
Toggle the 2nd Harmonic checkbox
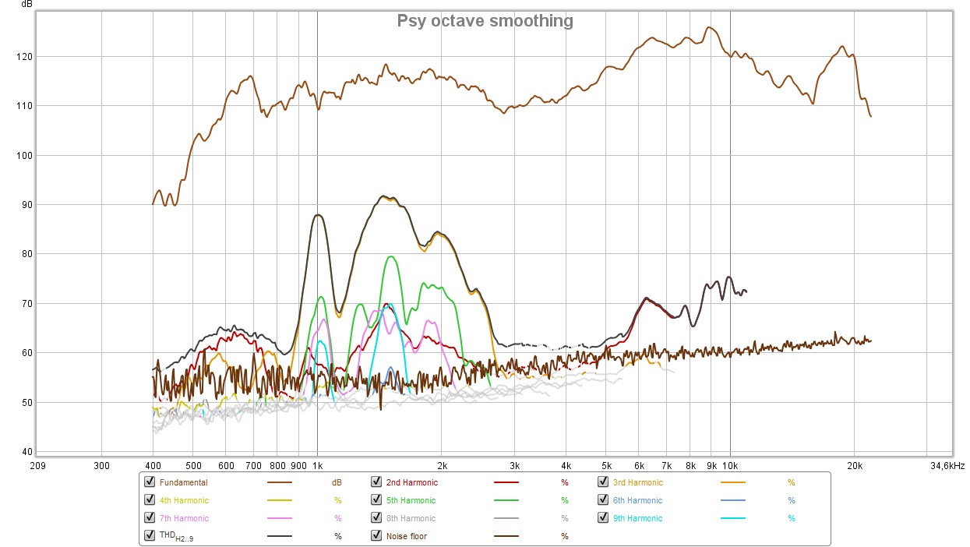point(376,482)
